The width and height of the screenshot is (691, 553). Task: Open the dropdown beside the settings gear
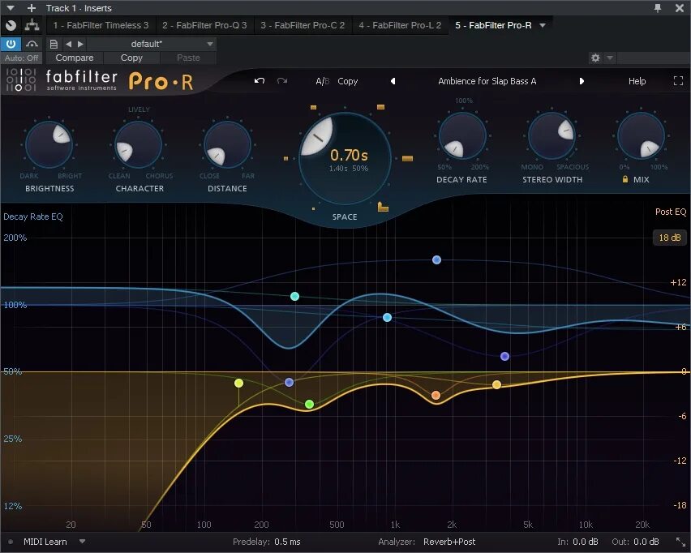(x=609, y=58)
